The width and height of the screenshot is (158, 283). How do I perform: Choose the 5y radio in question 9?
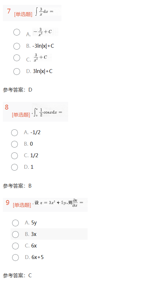15,223
